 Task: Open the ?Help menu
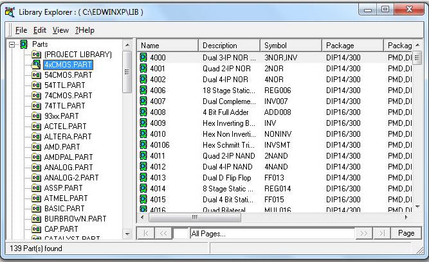[84, 30]
